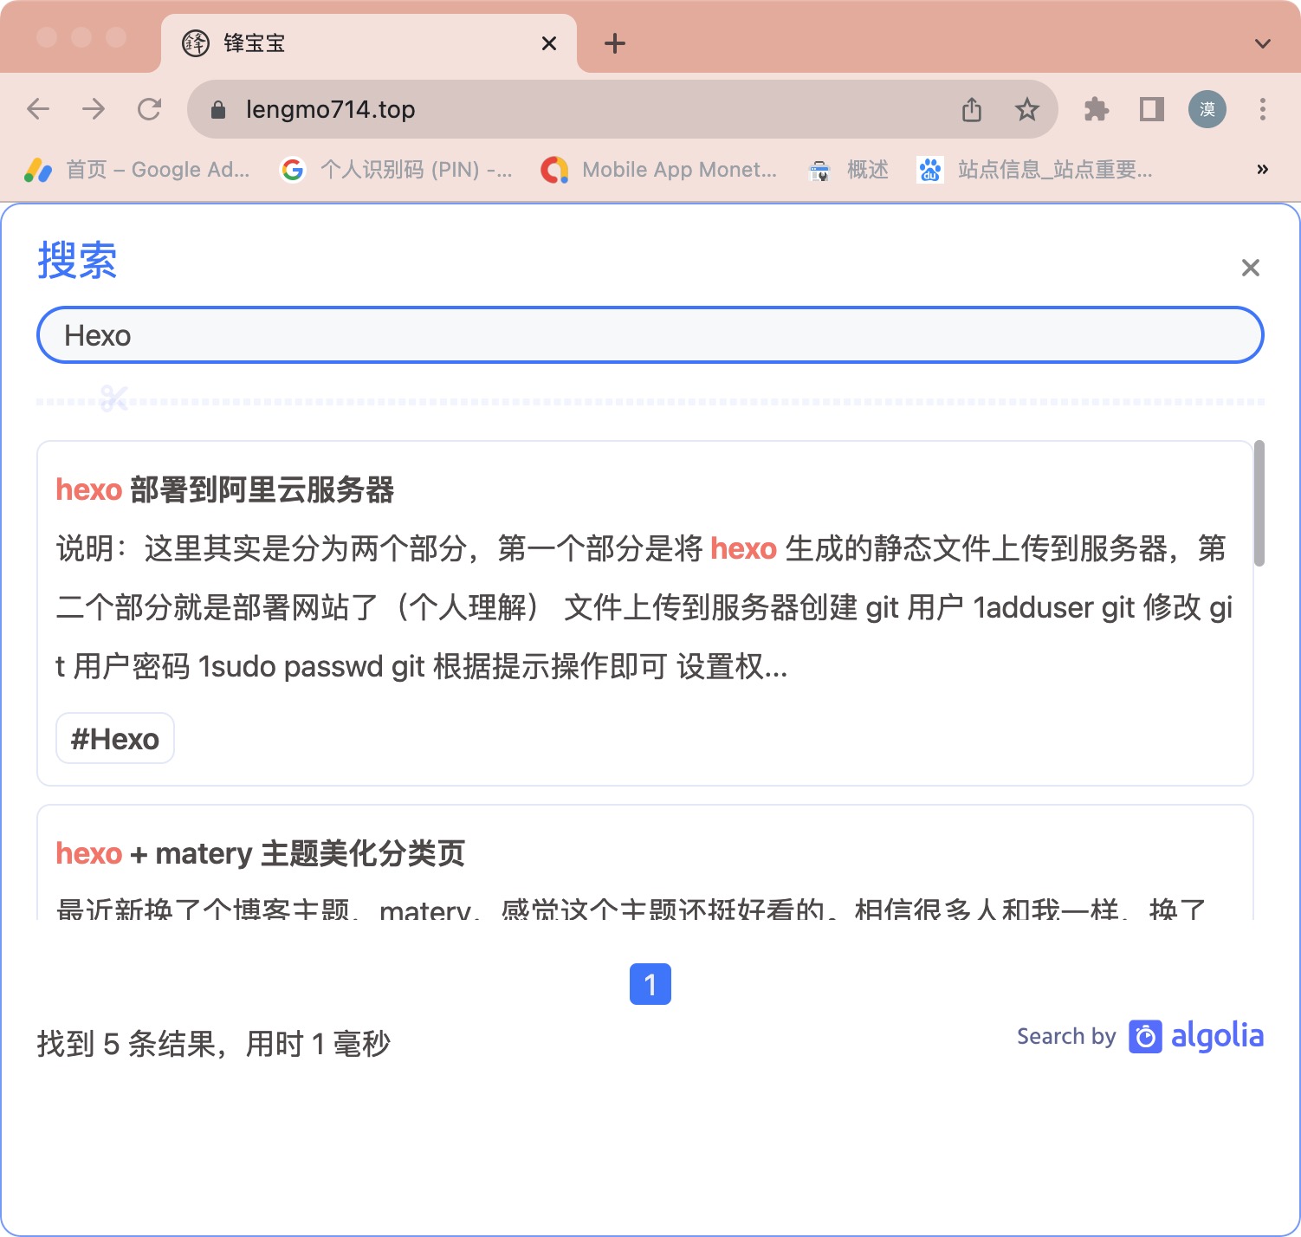
Task: Click the Hexo search input field
Action: tap(650, 334)
